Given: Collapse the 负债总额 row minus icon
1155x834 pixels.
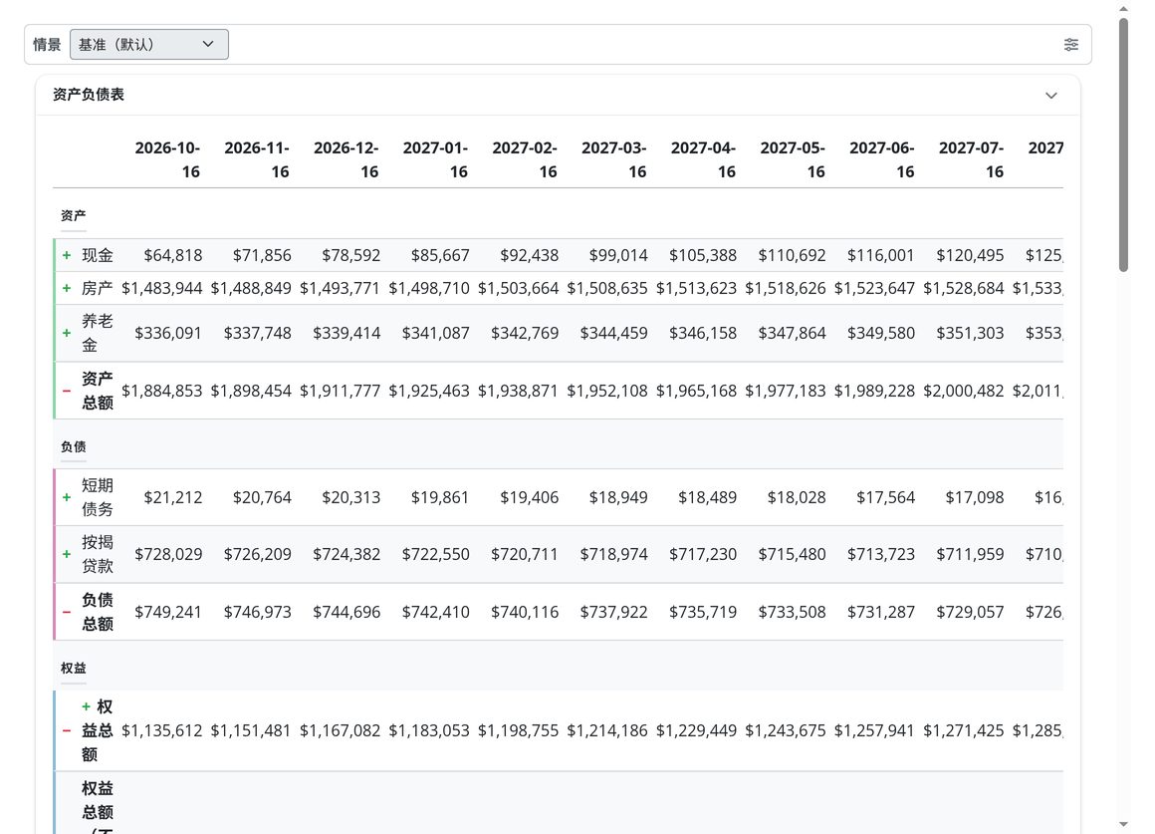Looking at the screenshot, I should pyautogui.click(x=67, y=612).
